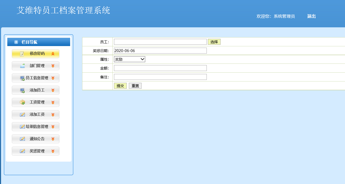Focus the 备注 input field
The height and width of the screenshot is (184, 345).
pyautogui.click(x=160, y=77)
